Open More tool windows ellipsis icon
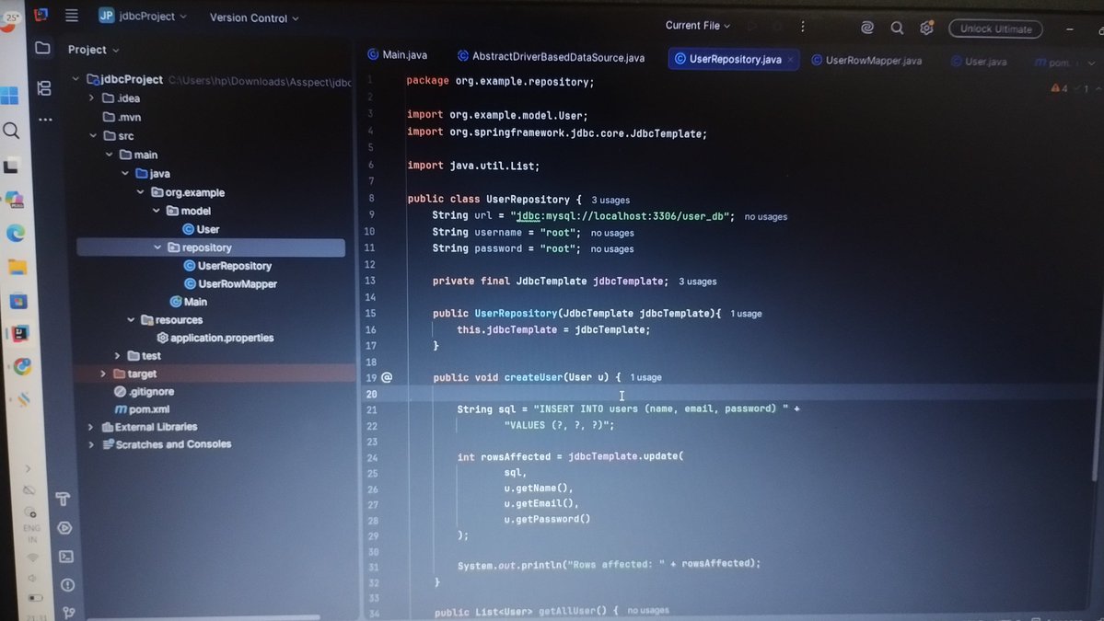Screen dimensions: 1104x621 46,120
